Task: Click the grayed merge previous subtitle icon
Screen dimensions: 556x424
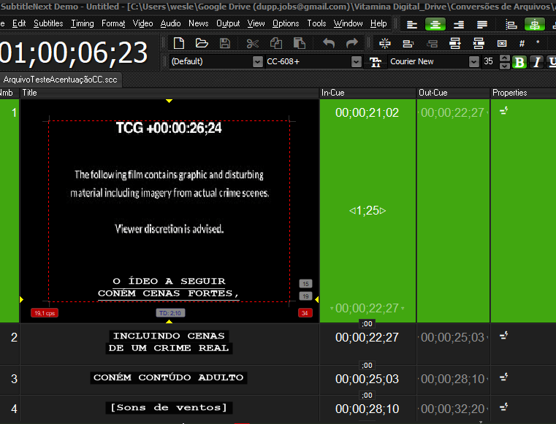Action: 432,44
